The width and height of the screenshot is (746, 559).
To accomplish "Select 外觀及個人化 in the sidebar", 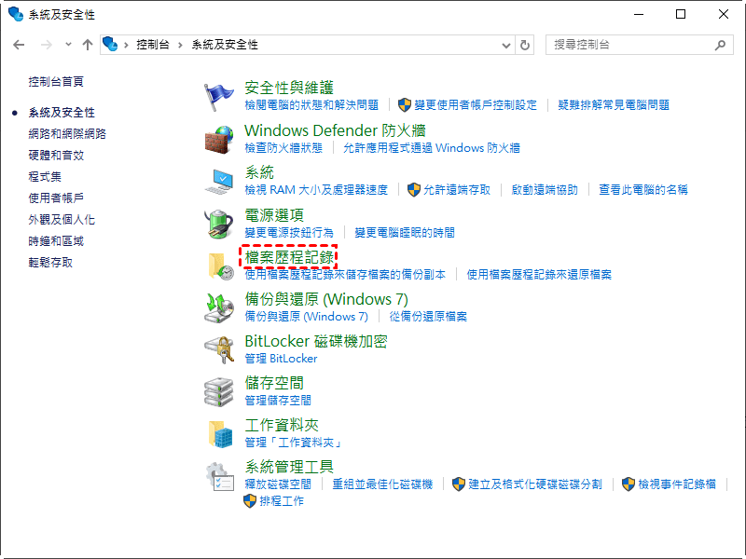I will (62, 219).
